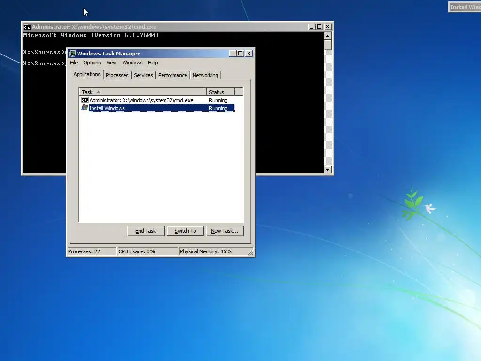Click the cmd window title bar icon
This screenshot has height=361, width=481.
tap(27, 27)
